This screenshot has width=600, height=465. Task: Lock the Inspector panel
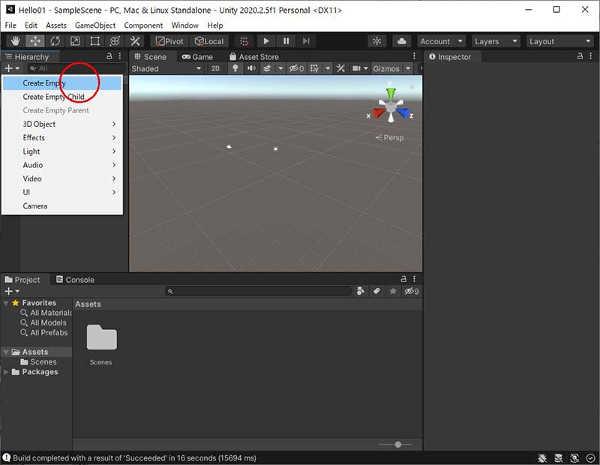pos(580,56)
